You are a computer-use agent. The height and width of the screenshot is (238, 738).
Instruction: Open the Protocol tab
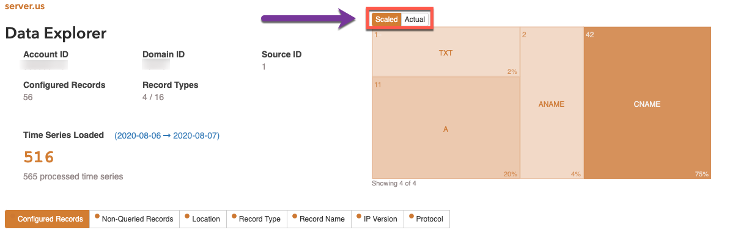[427, 219]
